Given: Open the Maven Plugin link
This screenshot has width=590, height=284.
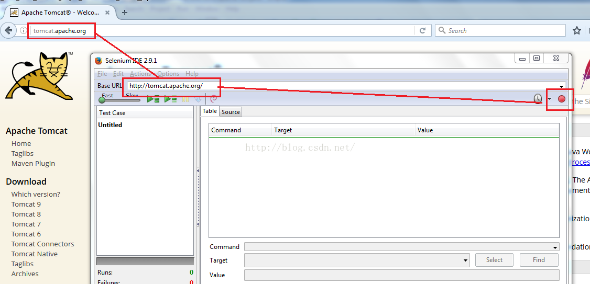Looking at the screenshot, I should tap(33, 163).
